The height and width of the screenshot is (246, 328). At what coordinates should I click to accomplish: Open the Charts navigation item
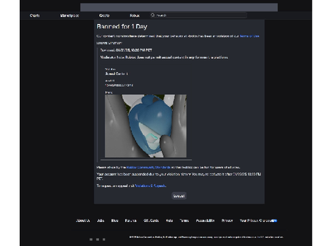tap(35, 16)
